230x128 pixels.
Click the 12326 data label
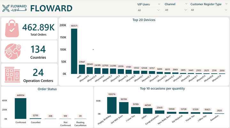195,109
